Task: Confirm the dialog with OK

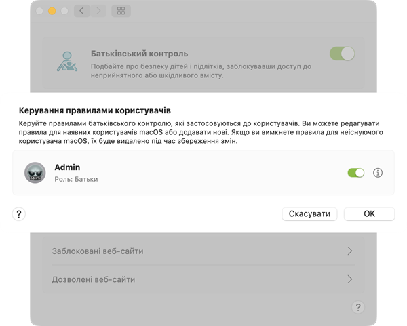Action: (x=370, y=214)
